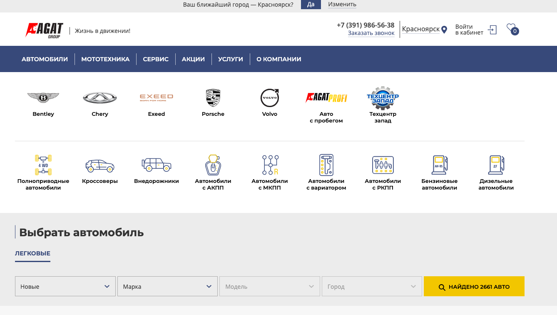The height and width of the screenshot is (315, 557).
Task: Open the Акции menu item
Action: tap(193, 59)
